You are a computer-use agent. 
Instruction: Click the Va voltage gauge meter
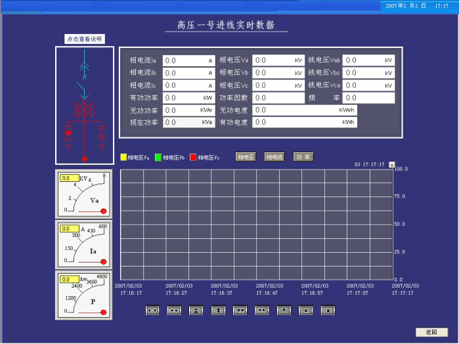coord(84,194)
